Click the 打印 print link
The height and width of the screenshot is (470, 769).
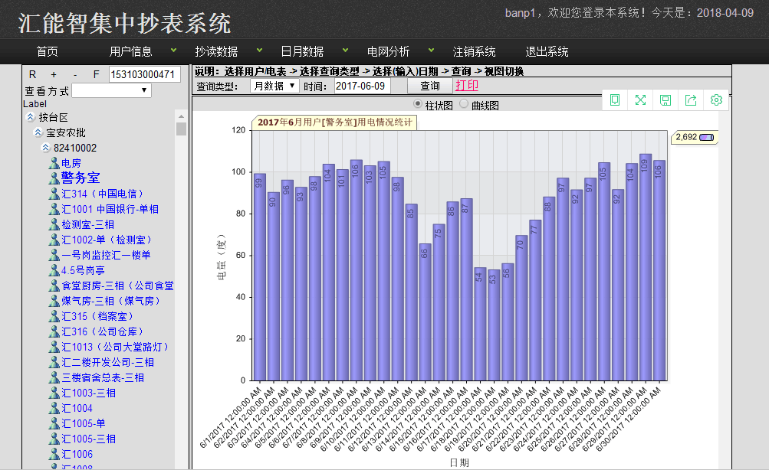466,85
